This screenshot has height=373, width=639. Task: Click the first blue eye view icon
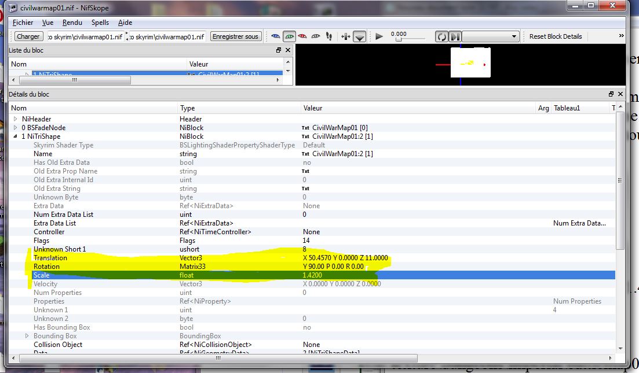276,36
